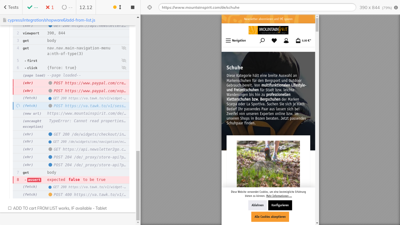Click the URL address field
This screenshot has width=400, height=225.
(x=257, y=7)
